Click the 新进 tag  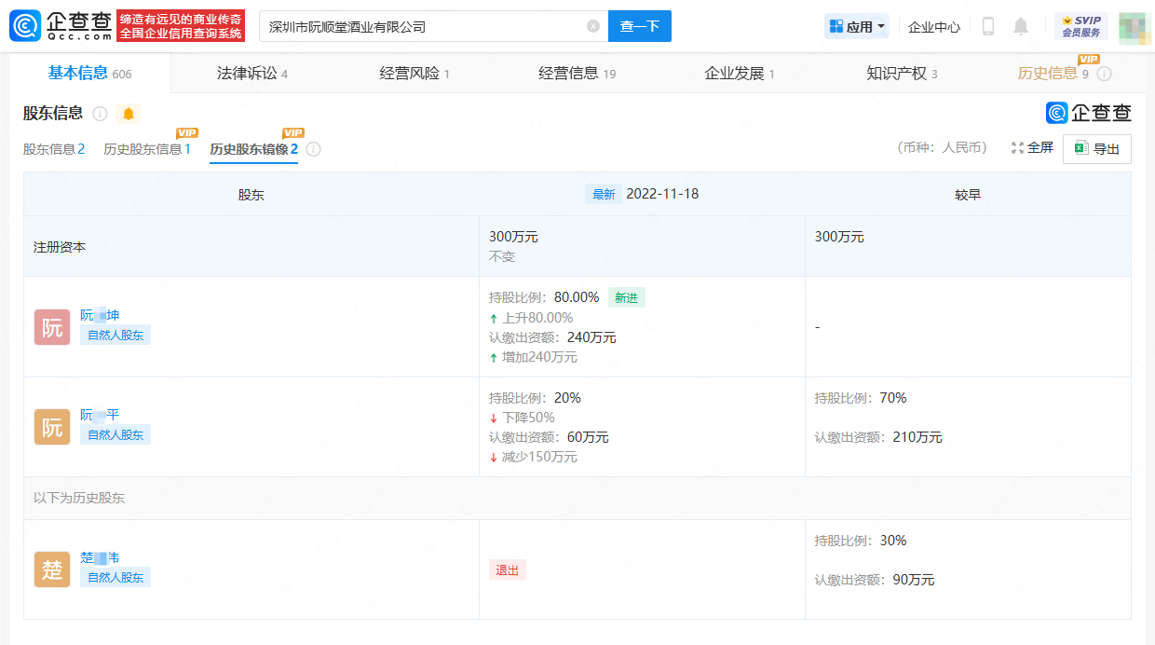[x=627, y=297]
